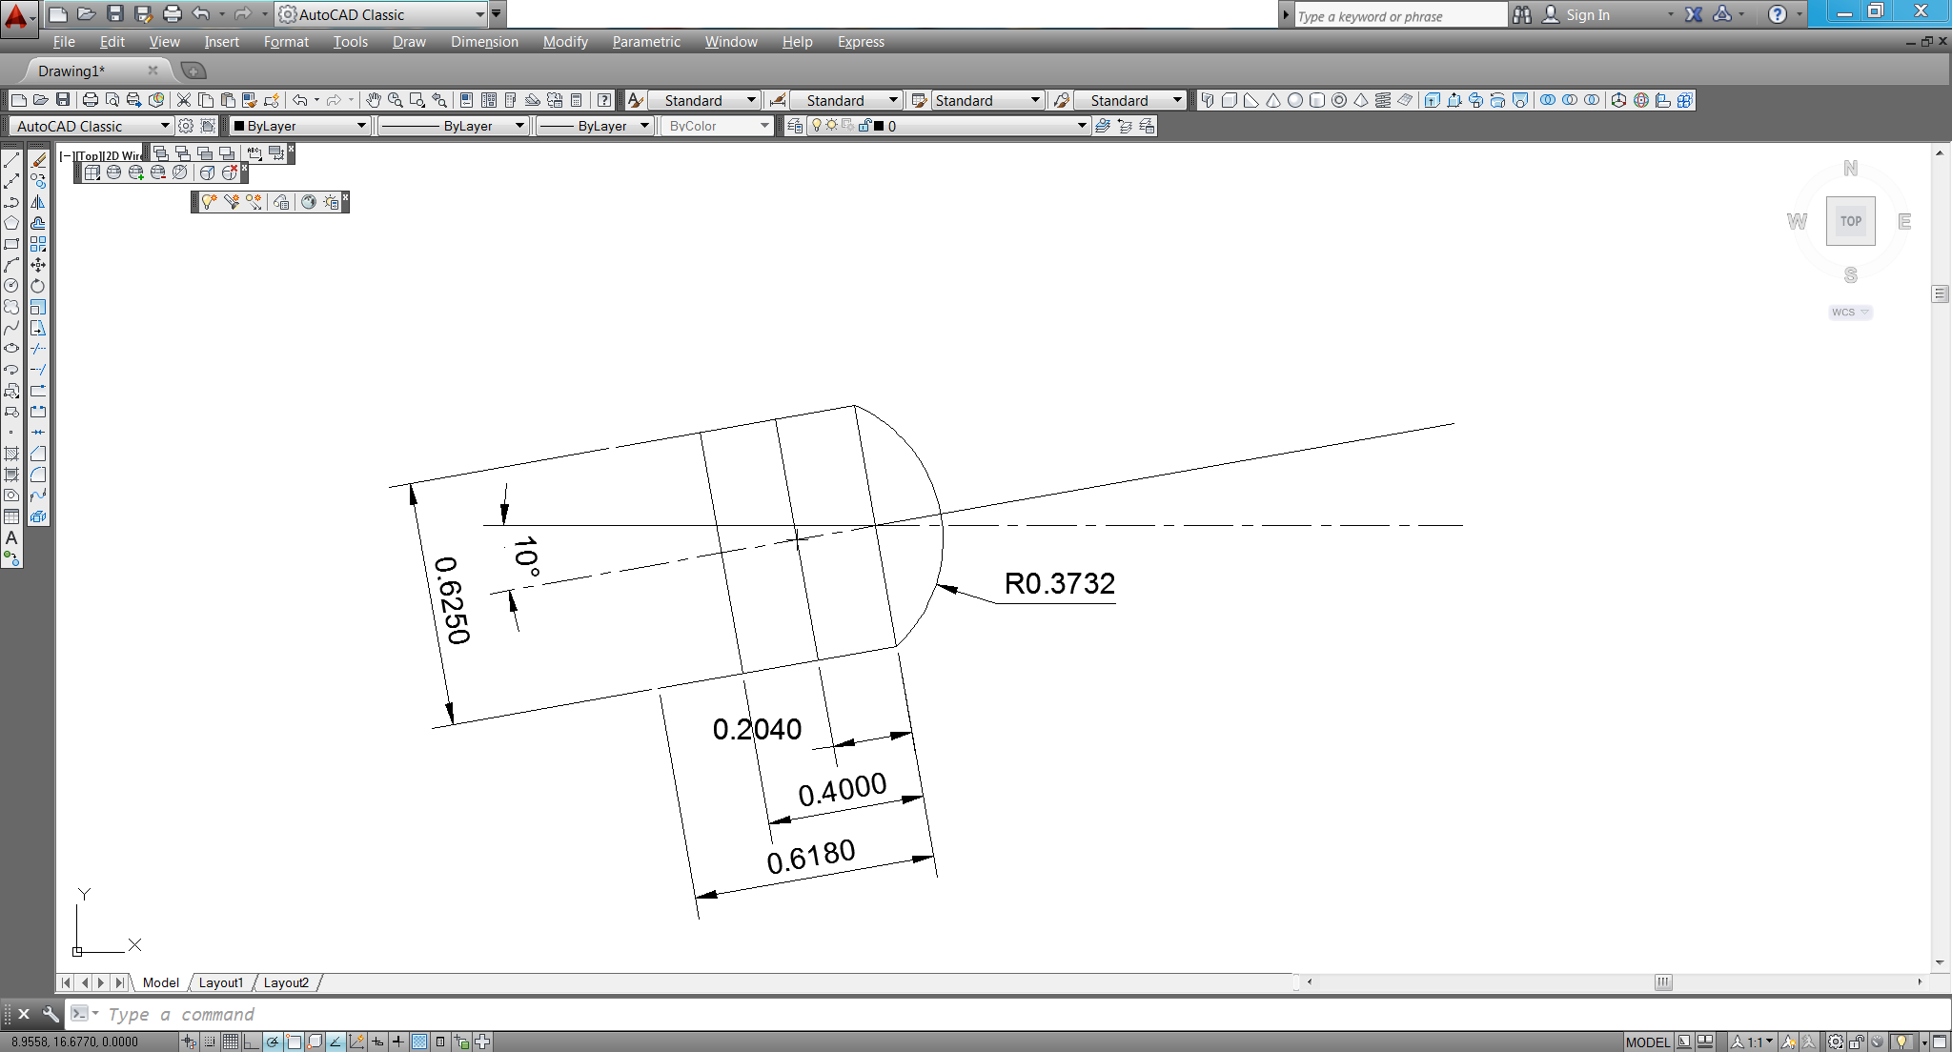Screen dimensions: 1952x1052
Task: Click the Cut scissors icon
Action: (x=184, y=100)
